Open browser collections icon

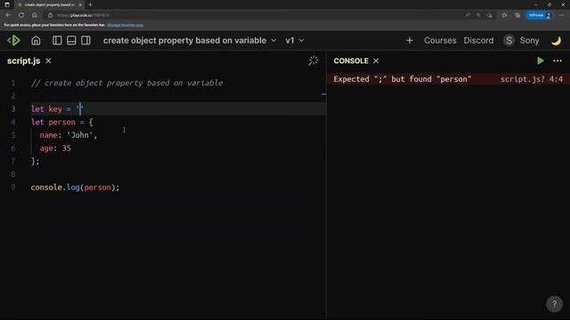[x=517, y=15]
